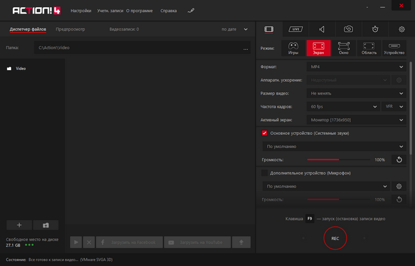Choose the Область recording mode
Screen dimensions: 415x266
tap(369, 48)
